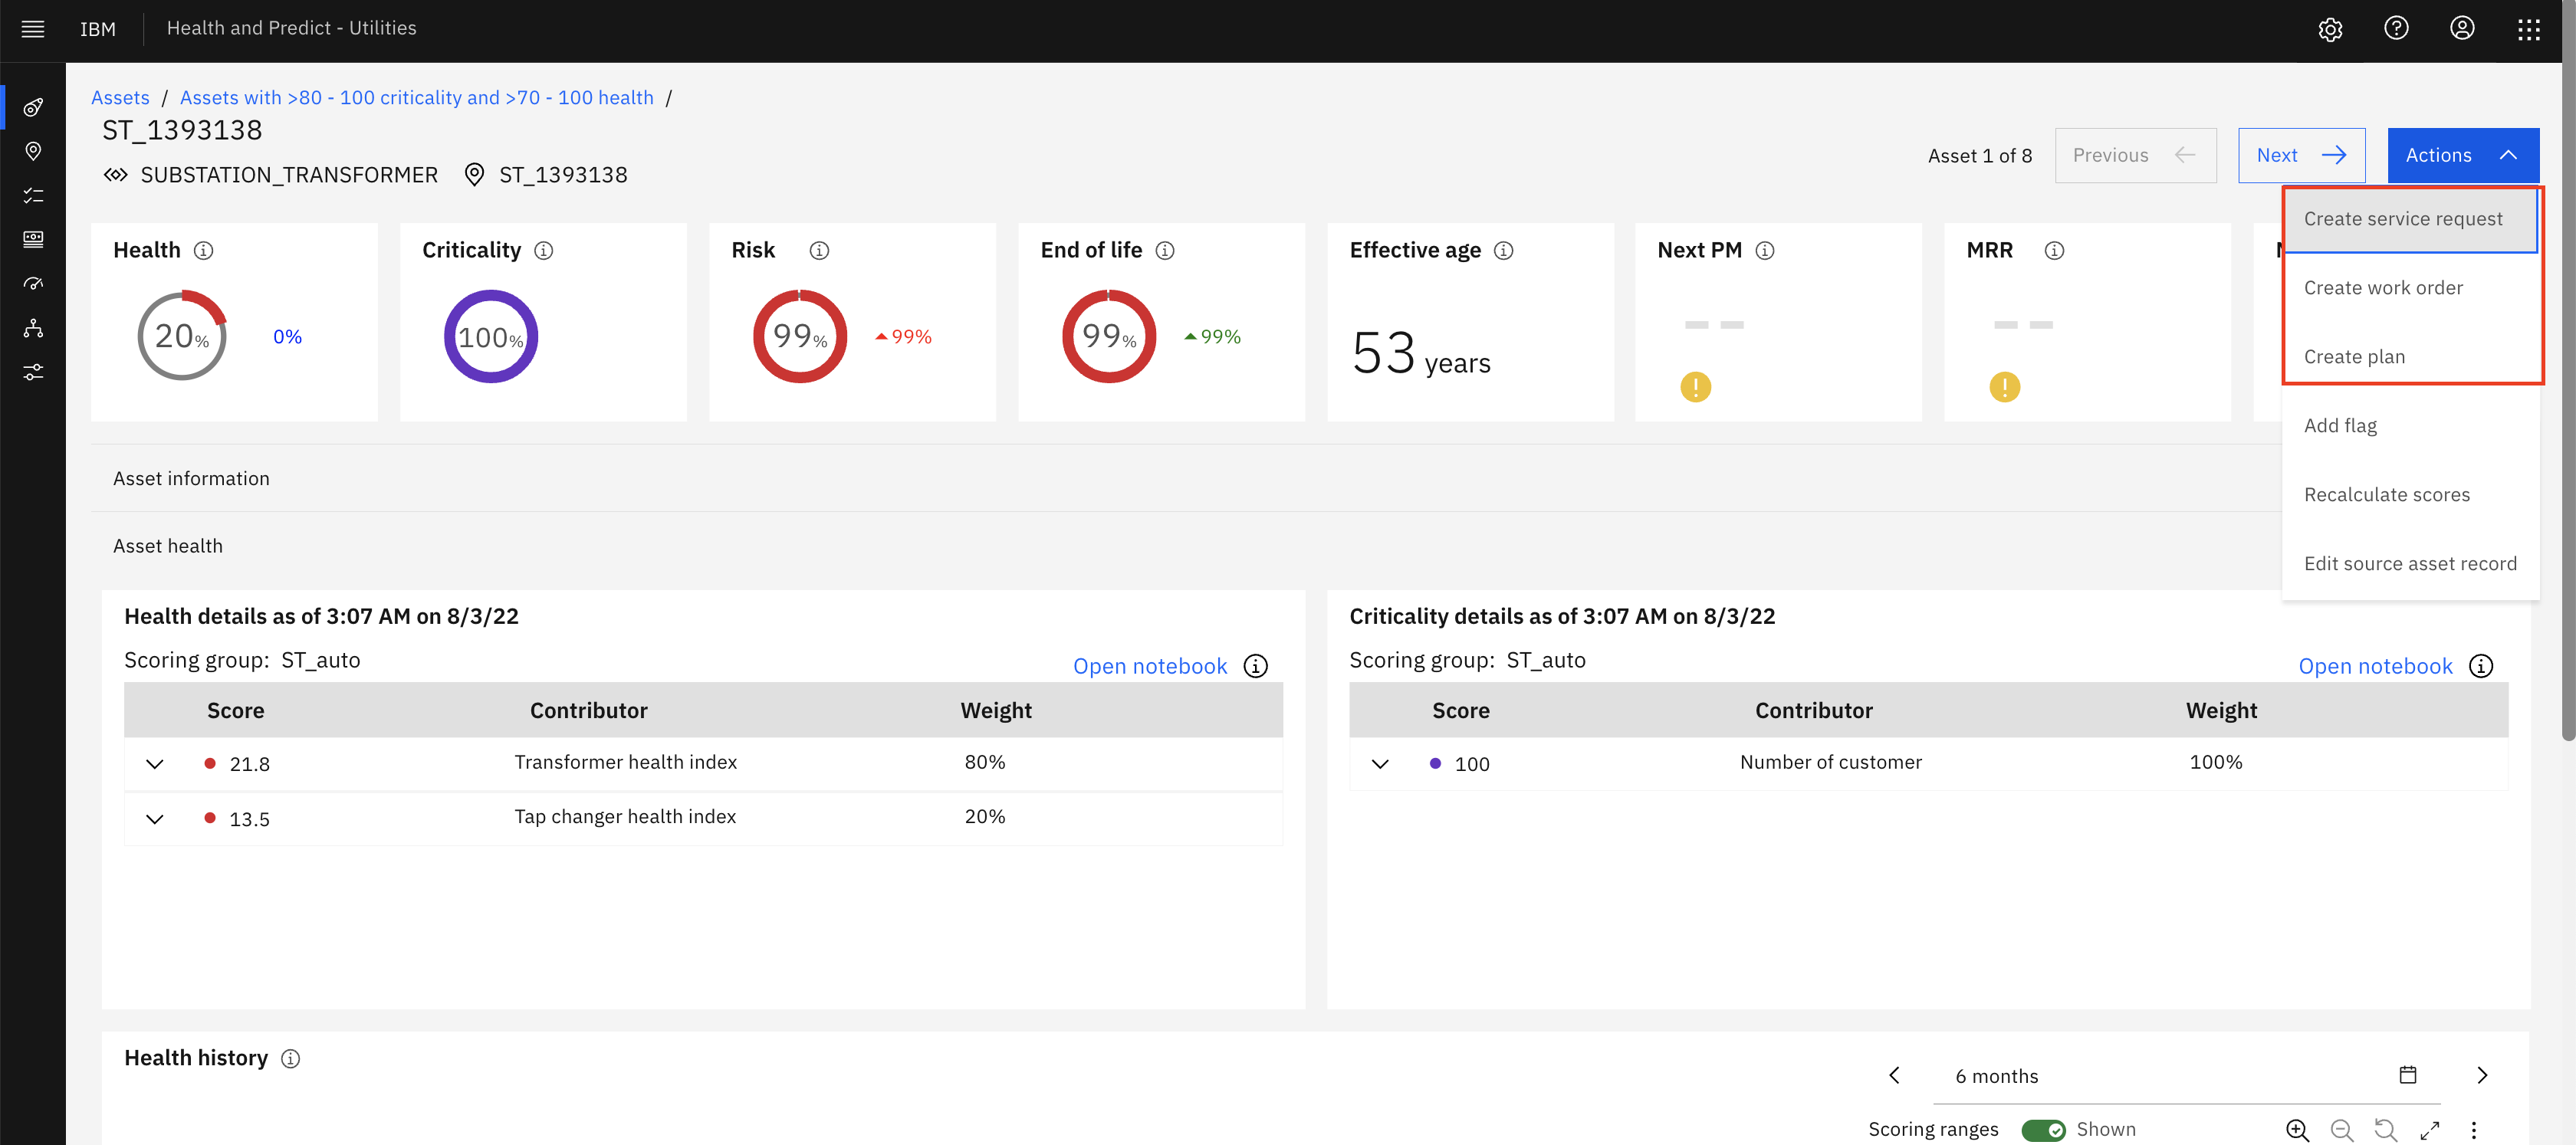Viewport: 2576px width, 1145px height.
Task: Click the MRR info icon
Action: coord(2054,250)
